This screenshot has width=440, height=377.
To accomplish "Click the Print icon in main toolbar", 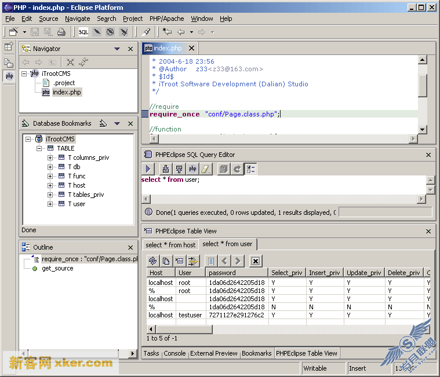I will [x=61, y=32].
